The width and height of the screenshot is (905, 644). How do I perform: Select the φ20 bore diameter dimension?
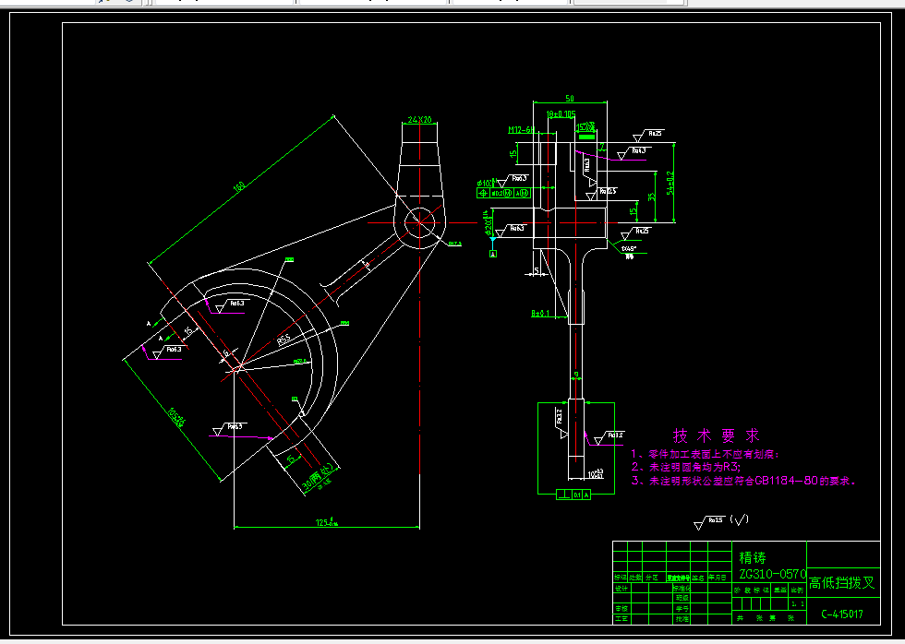(x=487, y=221)
